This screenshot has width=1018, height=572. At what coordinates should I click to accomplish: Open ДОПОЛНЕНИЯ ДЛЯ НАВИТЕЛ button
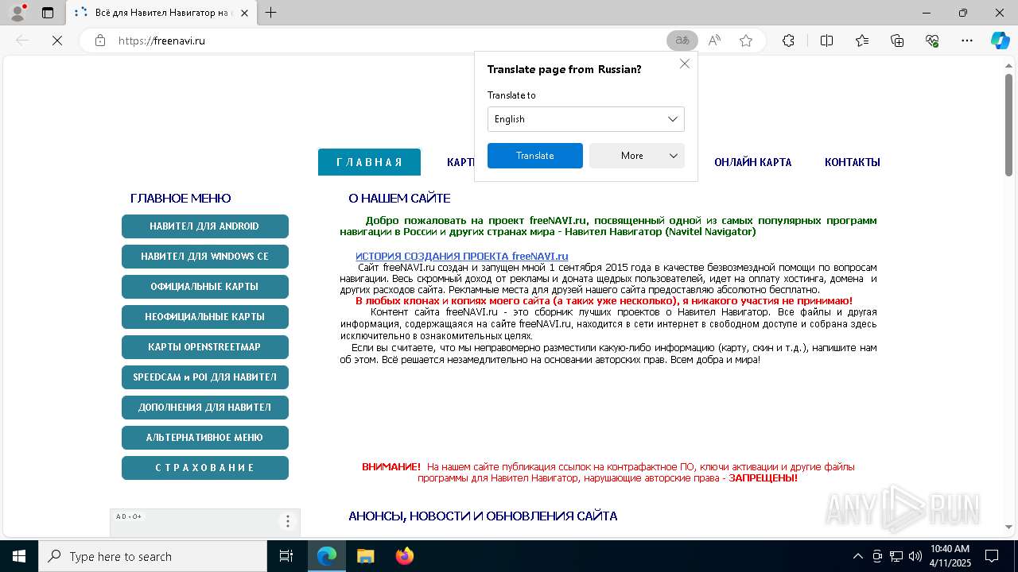pyautogui.click(x=205, y=408)
